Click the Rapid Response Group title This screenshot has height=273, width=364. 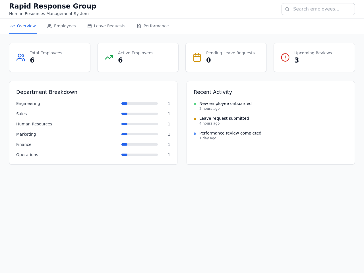(53, 6)
